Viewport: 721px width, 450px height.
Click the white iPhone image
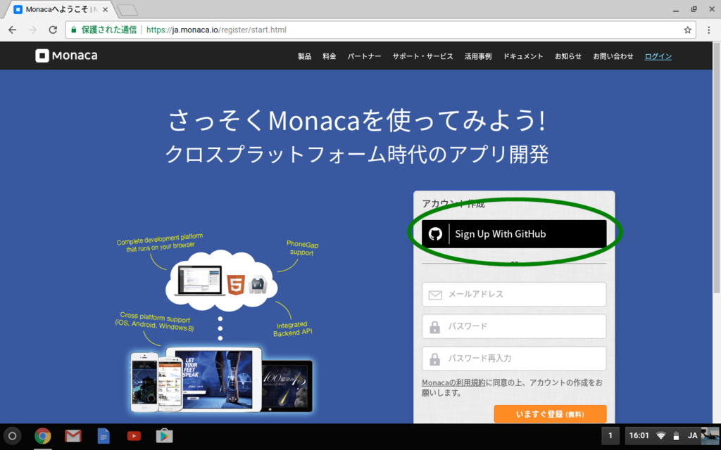[x=144, y=382]
